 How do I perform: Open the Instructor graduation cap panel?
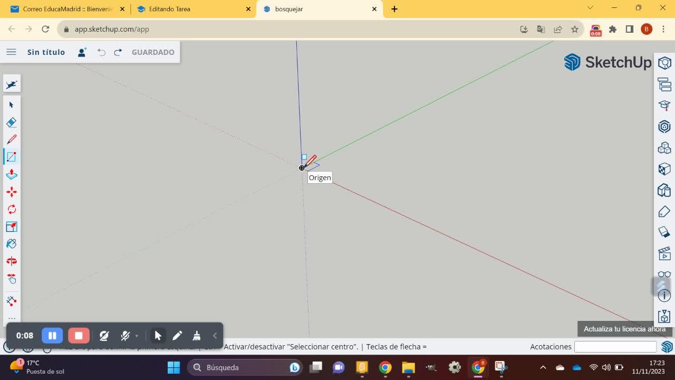click(664, 105)
